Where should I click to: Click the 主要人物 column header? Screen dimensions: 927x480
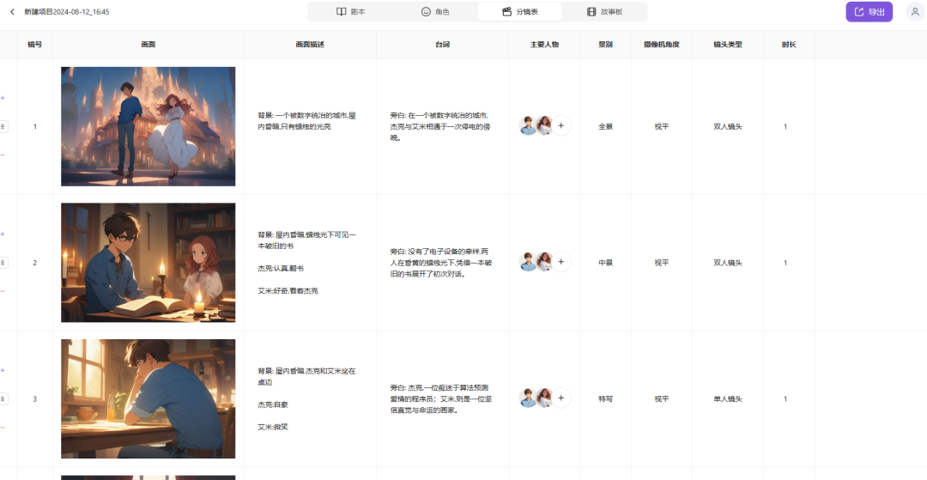pyautogui.click(x=544, y=45)
